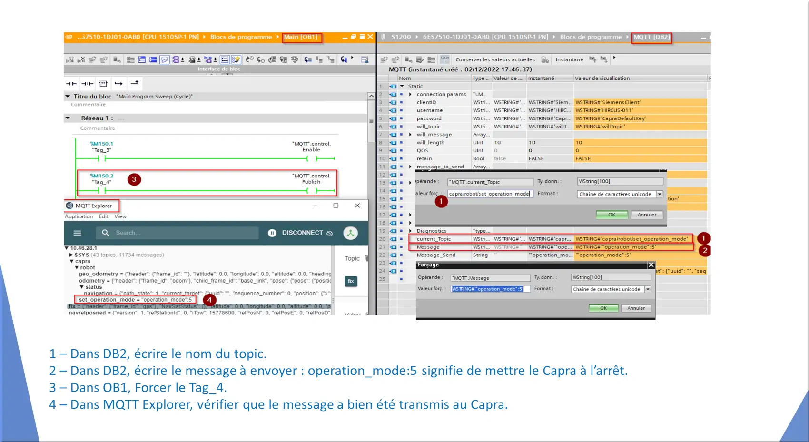Screen dimensions: 809x442
Task: Collapse the Titre du bloc section
Action: pos(68,96)
